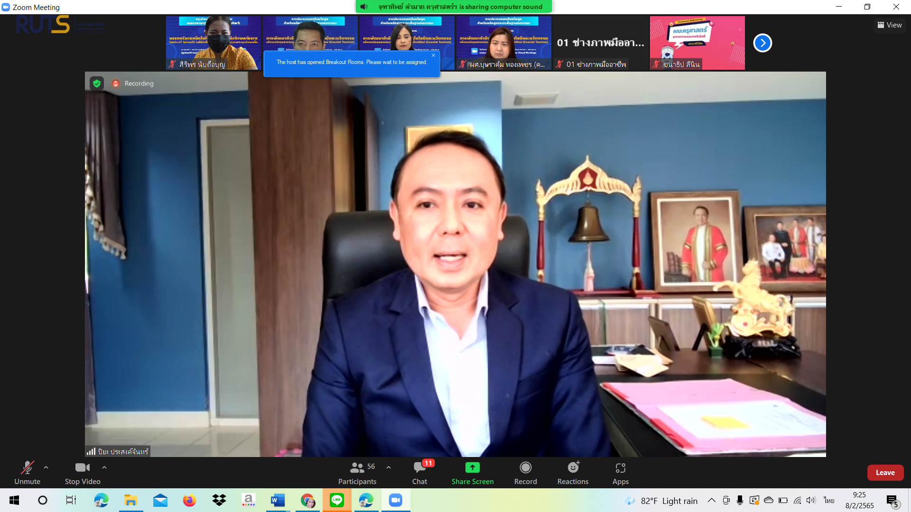Open Wi-Fi network tray icon
Viewport: 911px width, 512px height.
tap(798, 500)
